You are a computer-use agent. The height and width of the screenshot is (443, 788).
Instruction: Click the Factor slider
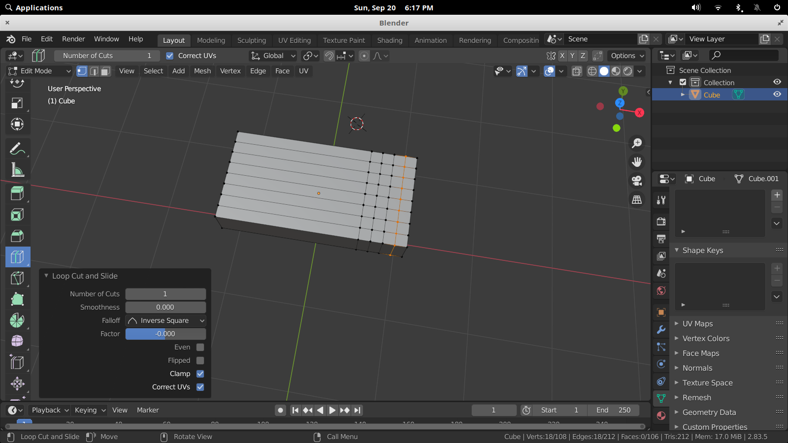(165, 334)
